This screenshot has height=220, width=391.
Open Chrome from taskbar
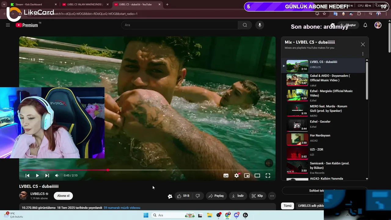228,215
